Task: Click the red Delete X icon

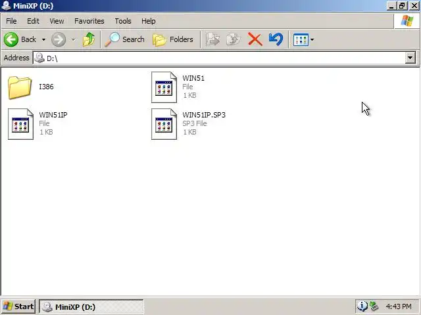Action: point(255,39)
